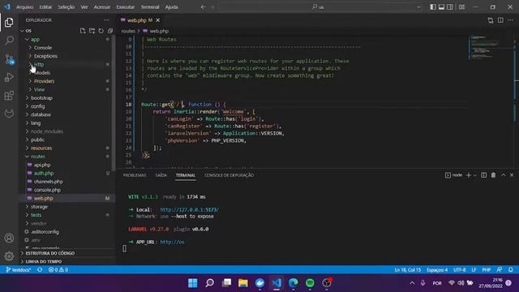Switch to the PROBLEMAS panel tab
This screenshot has height=292, width=519.
pyautogui.click(x=135, y=175)
